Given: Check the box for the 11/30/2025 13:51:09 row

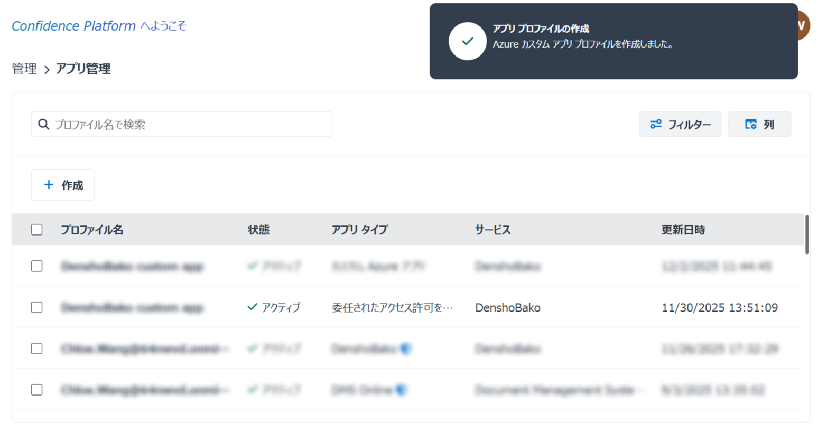Looking at the screenshot, I should pos(36,307).
